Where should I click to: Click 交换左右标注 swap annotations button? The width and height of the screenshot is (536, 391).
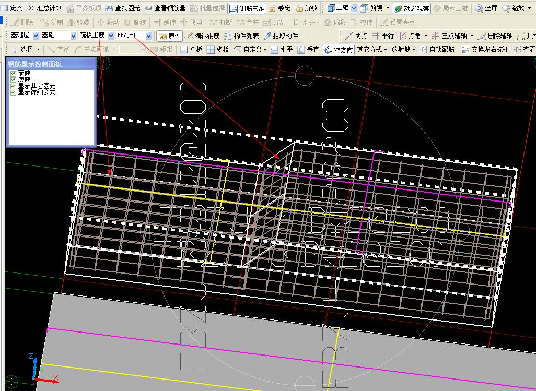click(485, 50)
